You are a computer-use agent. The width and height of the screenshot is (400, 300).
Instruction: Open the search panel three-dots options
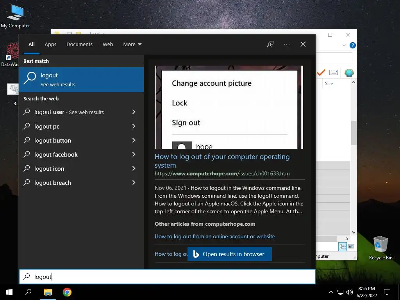(x=286, y=44)
